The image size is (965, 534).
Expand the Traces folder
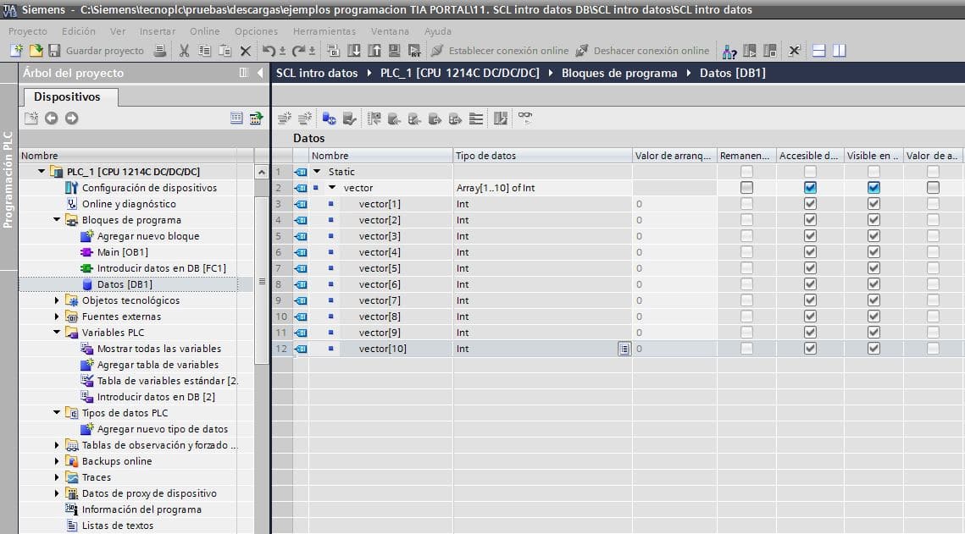(57, 476)
